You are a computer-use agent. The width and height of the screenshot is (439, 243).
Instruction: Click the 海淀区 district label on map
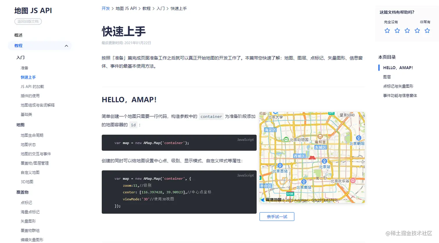pyautogui.click(x=270, y=130)
